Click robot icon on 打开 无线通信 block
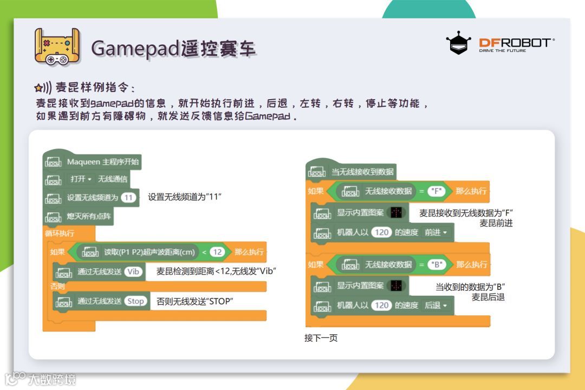The height and width of the screenshot is (390, 585). 53,179
